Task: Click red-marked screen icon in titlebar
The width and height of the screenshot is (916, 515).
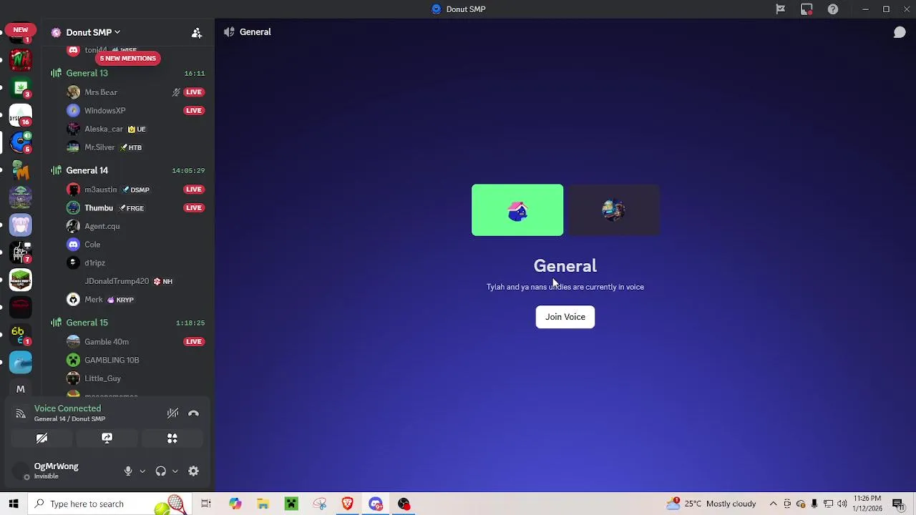Action: 807,9
